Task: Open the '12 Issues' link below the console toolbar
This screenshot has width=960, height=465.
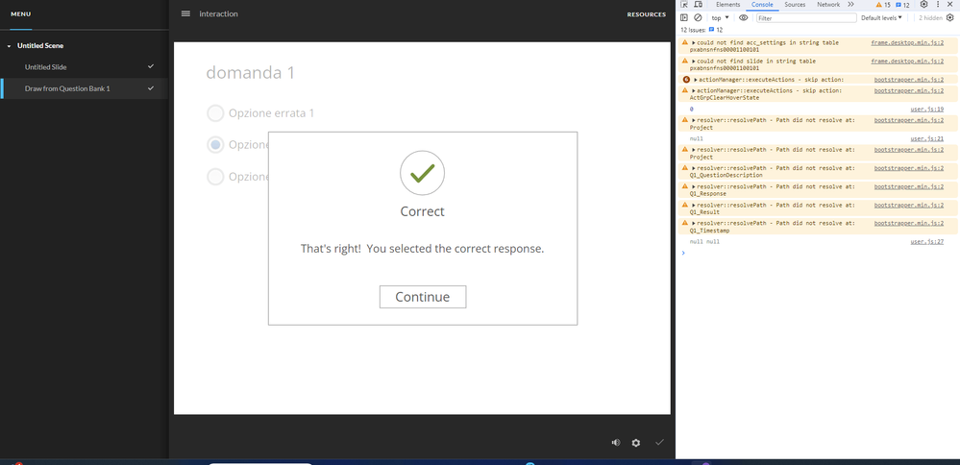Action: point(702,30)
